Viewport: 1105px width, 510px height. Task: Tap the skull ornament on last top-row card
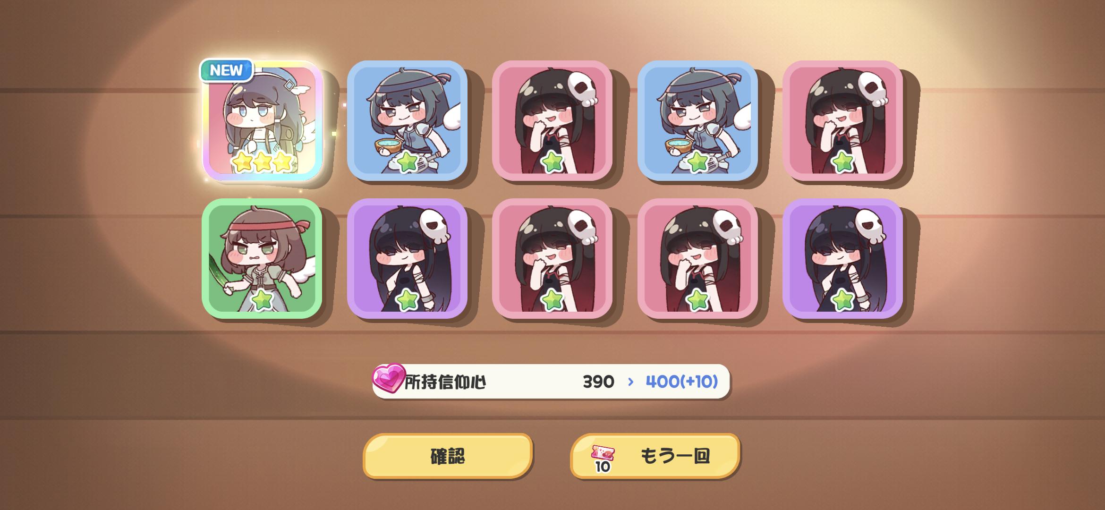(x=872, y=90)
